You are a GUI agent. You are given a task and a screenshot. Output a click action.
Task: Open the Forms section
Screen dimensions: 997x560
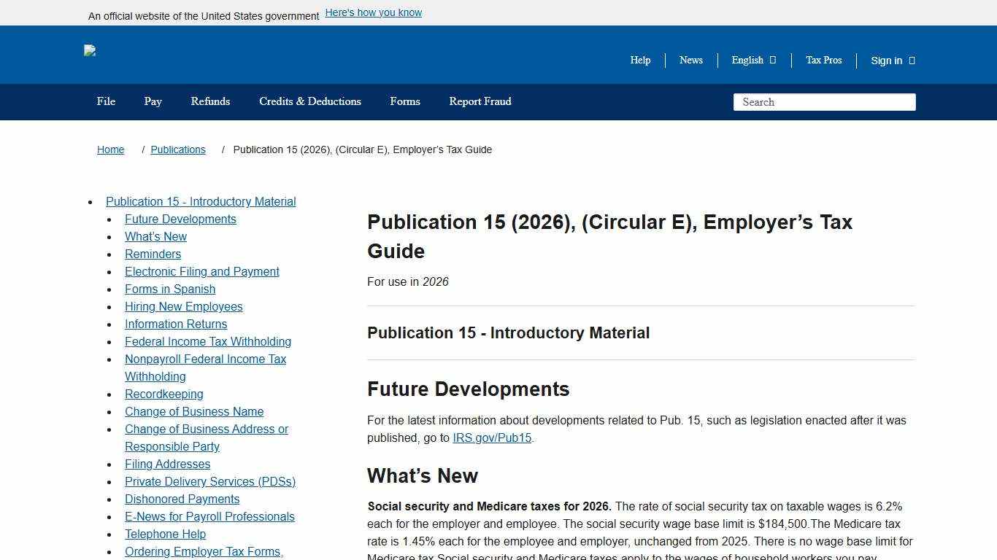(405, 101)
